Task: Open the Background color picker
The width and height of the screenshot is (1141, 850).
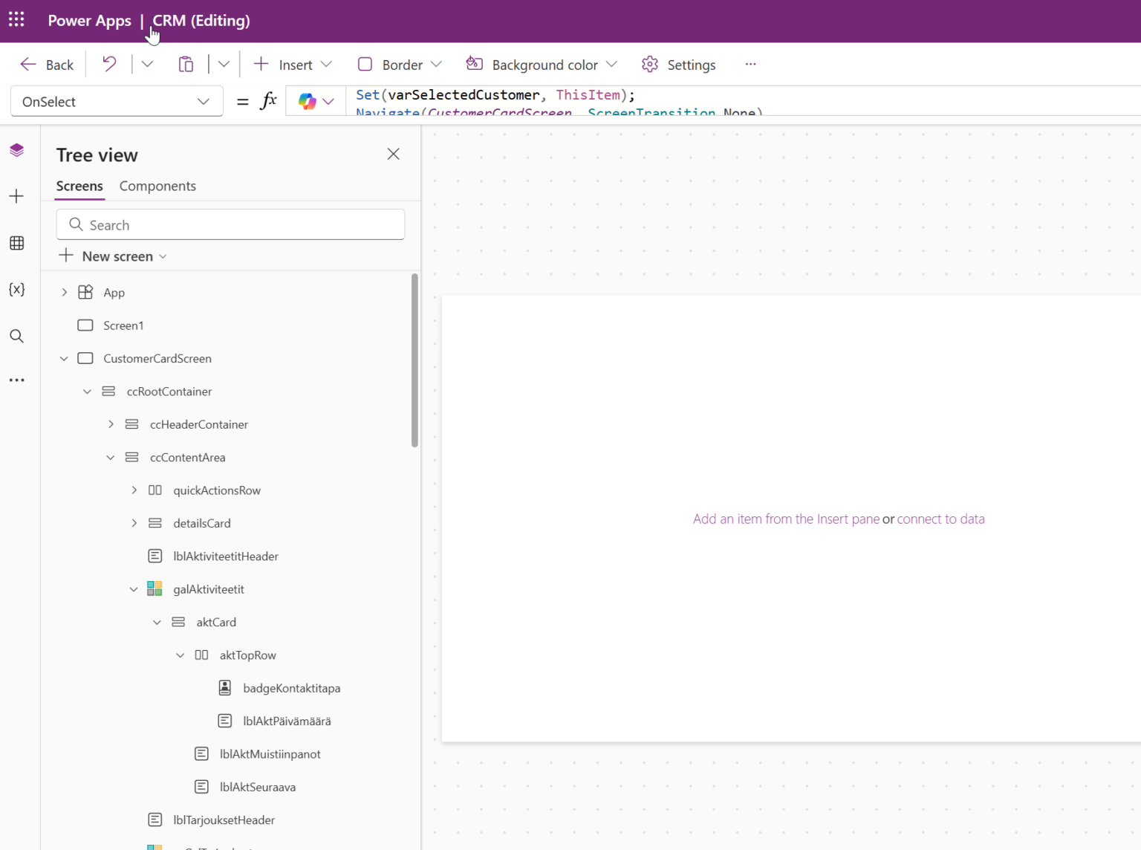Action: (x=542, y=65)
